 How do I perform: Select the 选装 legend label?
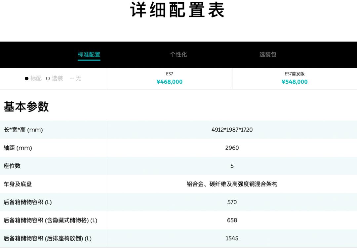pos(58,78)
